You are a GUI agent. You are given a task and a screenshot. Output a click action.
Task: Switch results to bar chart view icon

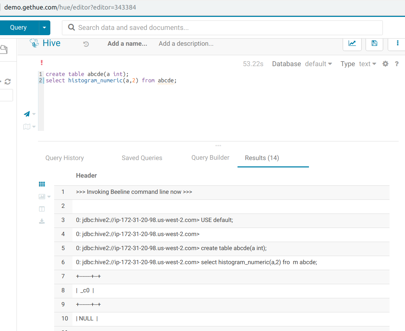coord(42,197)
